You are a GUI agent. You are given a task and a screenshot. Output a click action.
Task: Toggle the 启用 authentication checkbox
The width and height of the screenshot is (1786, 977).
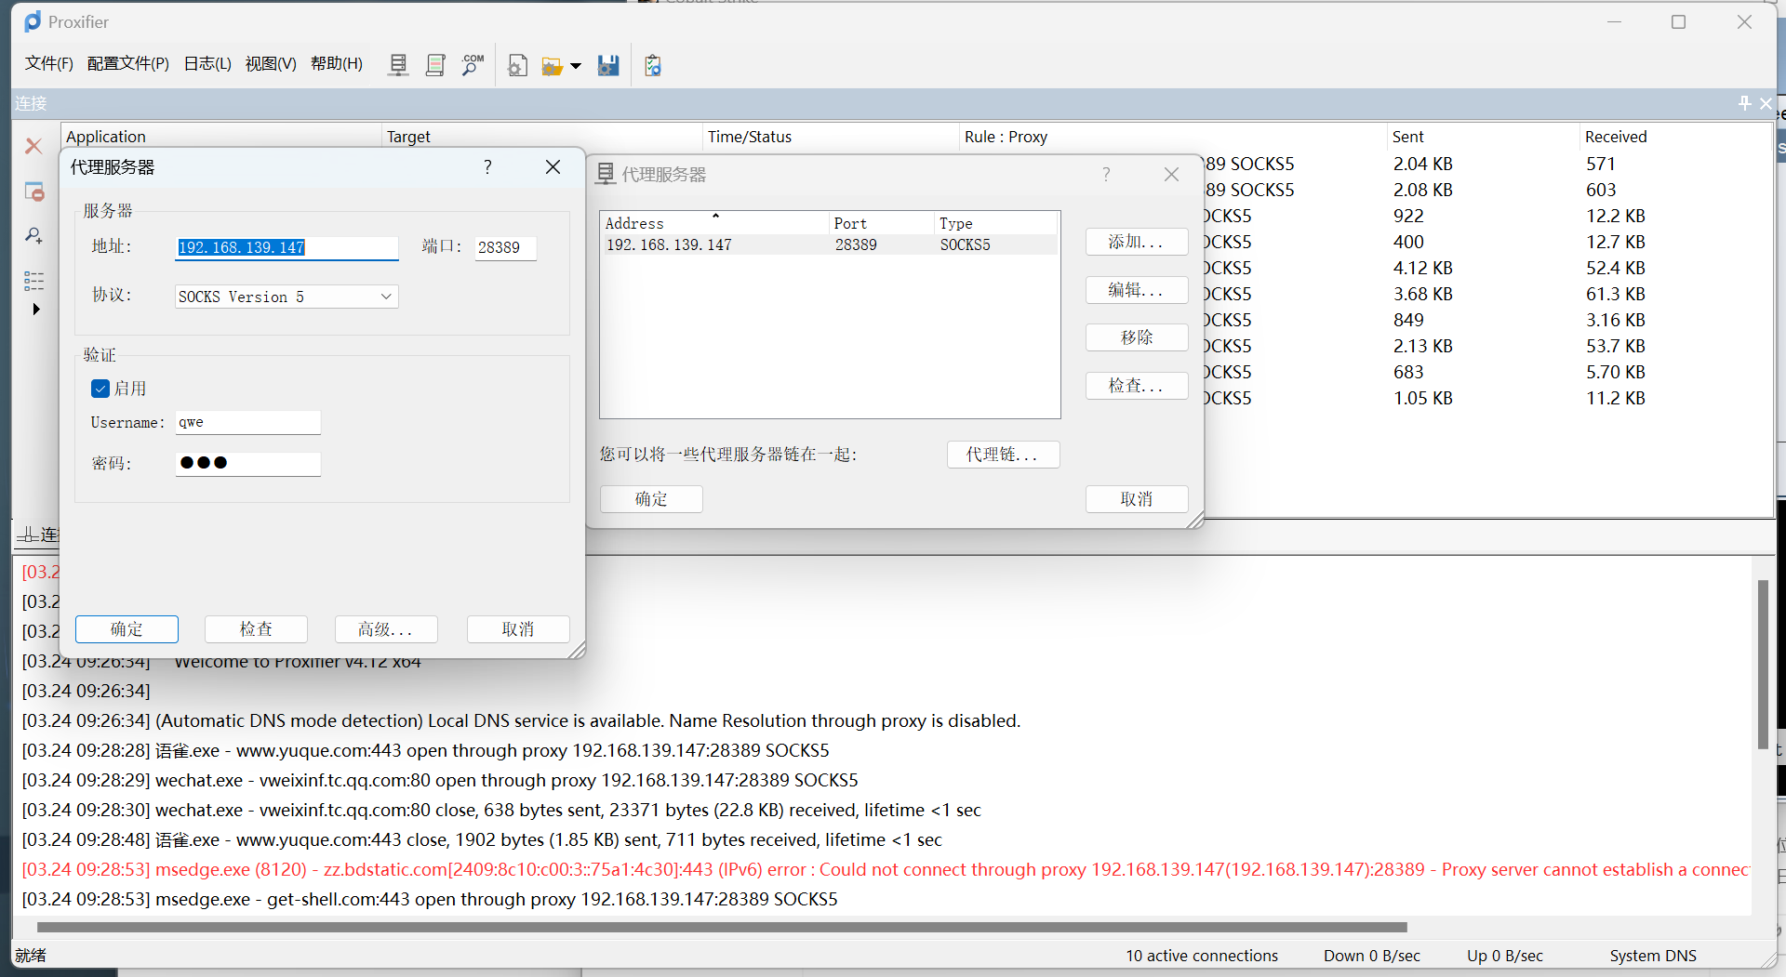(100, 389)
